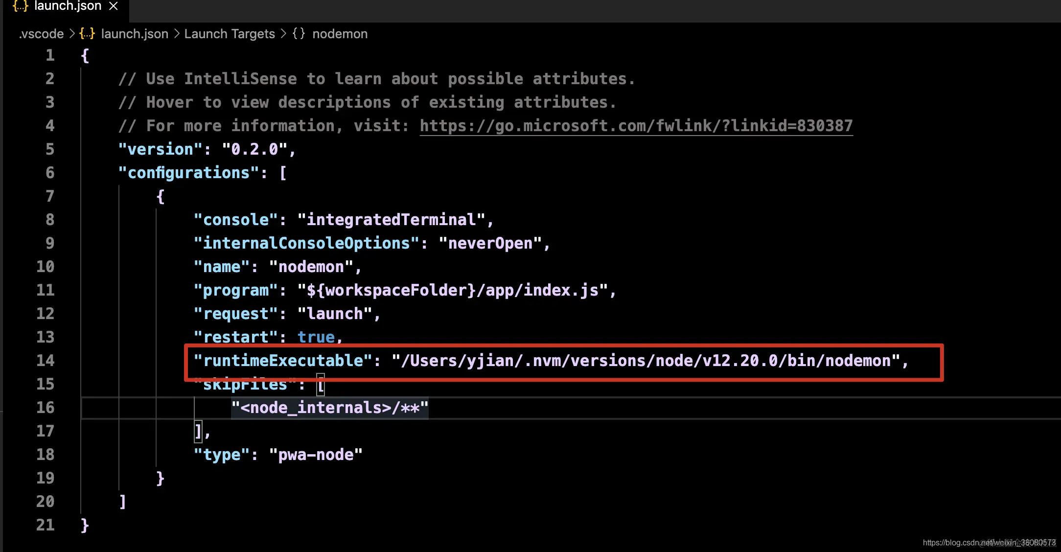The image size is (1061, 552).
Task: Click braces icon before nodemon breadcrumb
Action: point(299,34)
